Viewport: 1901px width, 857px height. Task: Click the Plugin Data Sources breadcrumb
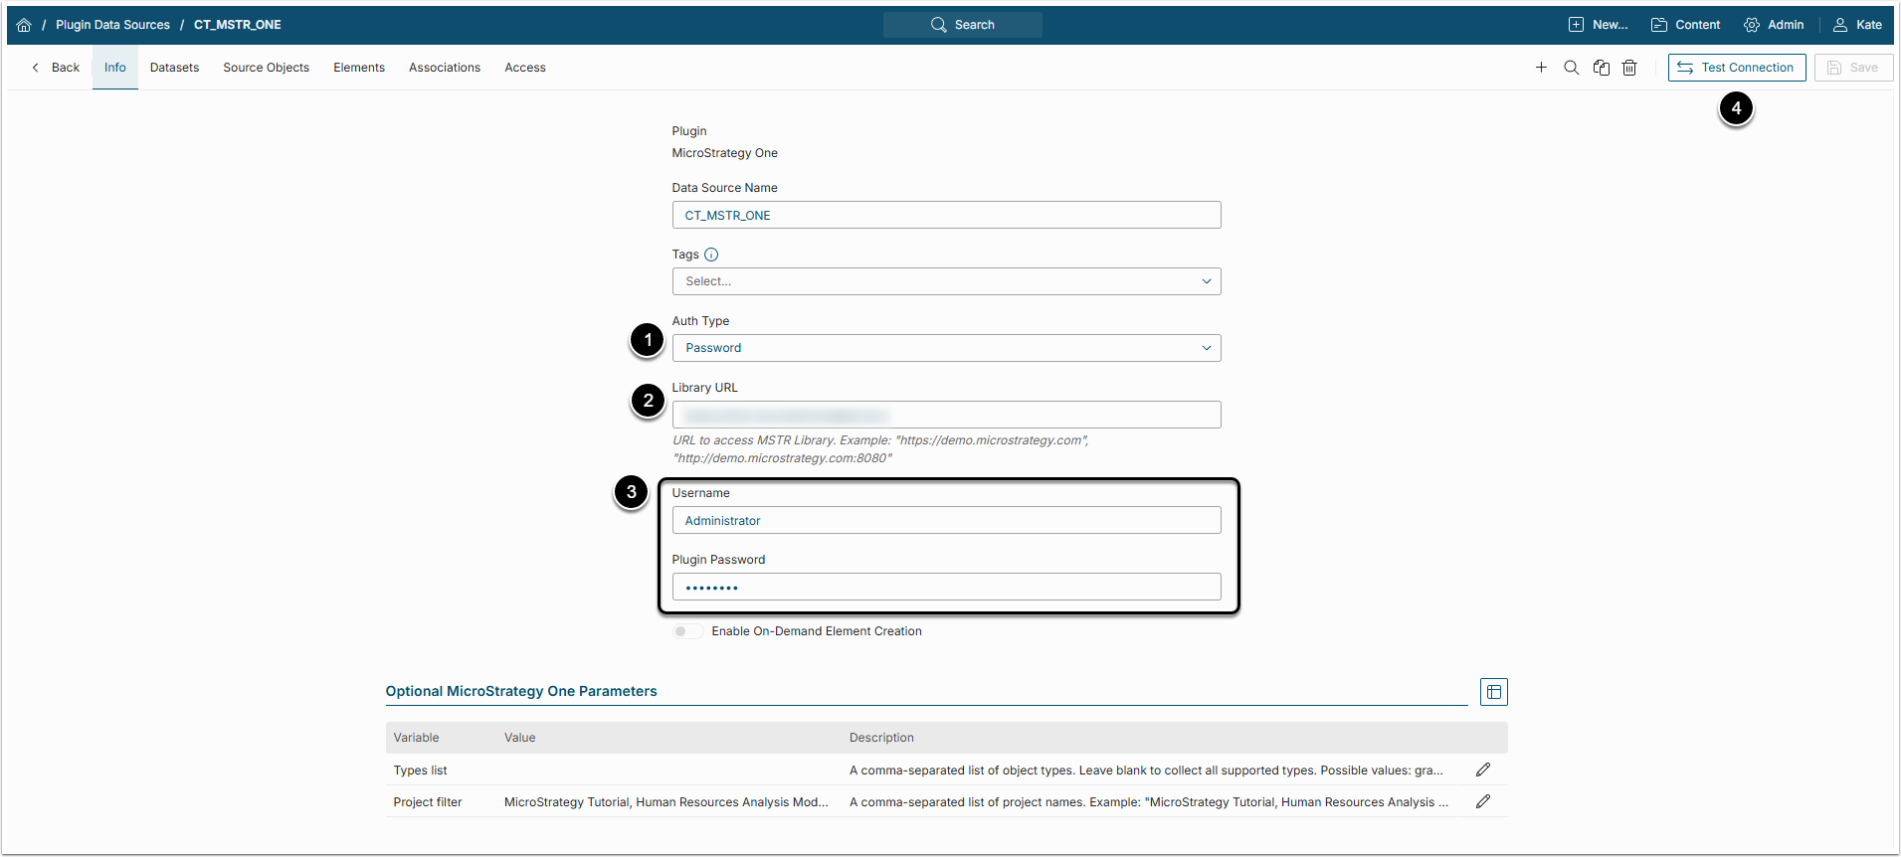click(112, 25)
